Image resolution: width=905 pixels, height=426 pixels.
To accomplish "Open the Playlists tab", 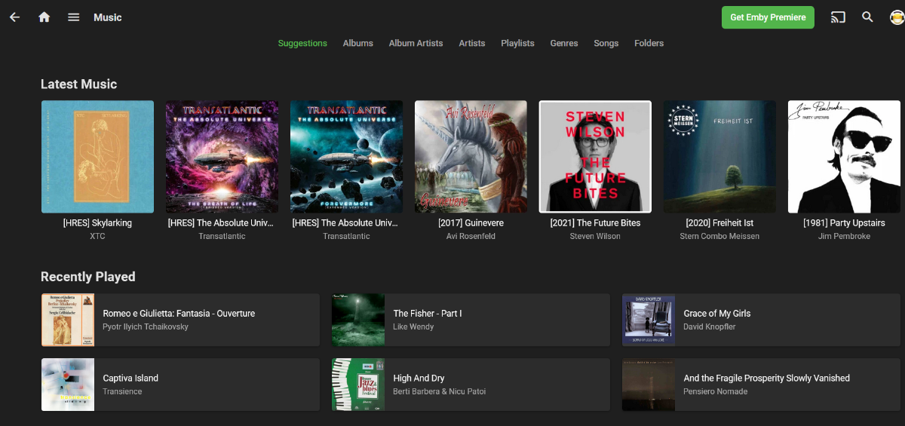I will click(x=517, y=43).
